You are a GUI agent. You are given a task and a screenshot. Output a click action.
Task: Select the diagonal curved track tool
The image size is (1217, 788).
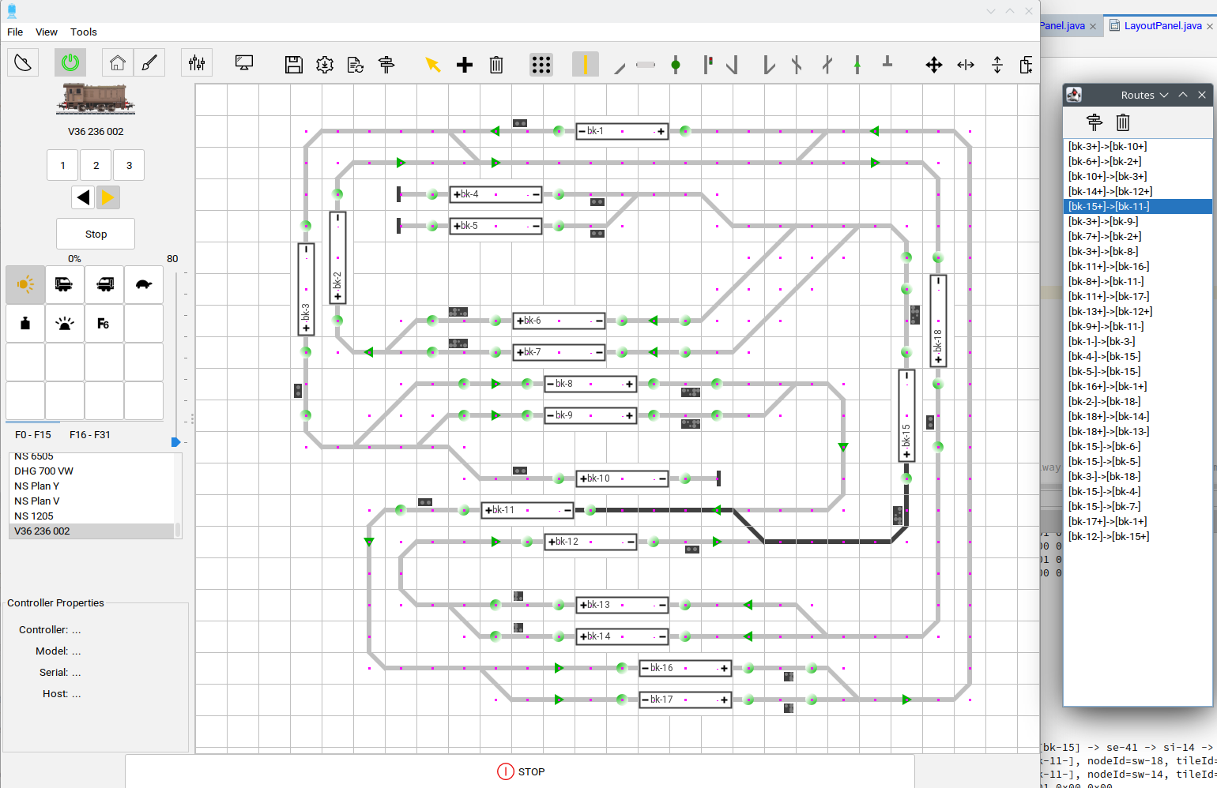(620, 68)
